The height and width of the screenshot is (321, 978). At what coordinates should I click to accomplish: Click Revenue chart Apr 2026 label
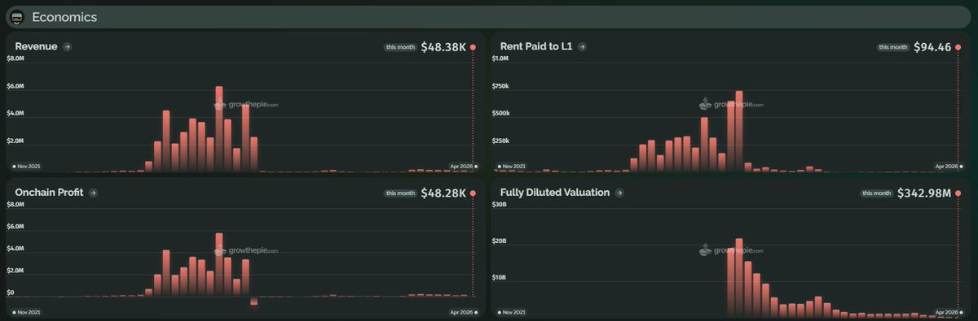[x=464, y=166]
